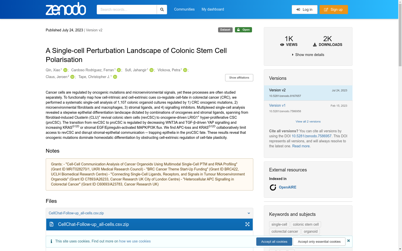Open Version v1 link
402x251 pixels.
coord(277,105)
